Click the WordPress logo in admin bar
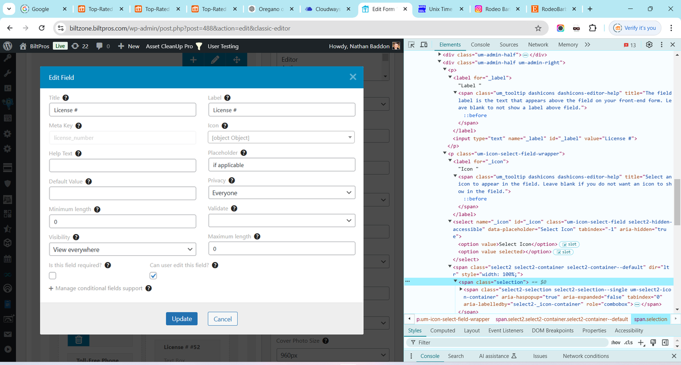The width and height of the screenshot is (681, 365). point(7,46)
